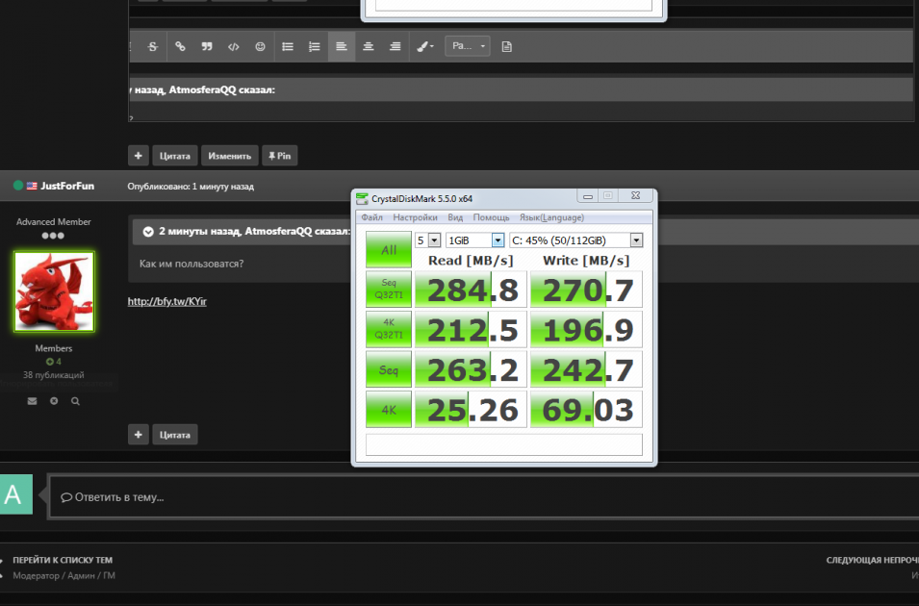Send message to JustForFun via envelope icon
Viewport: 919px width, 606px height.
(32, 400)
